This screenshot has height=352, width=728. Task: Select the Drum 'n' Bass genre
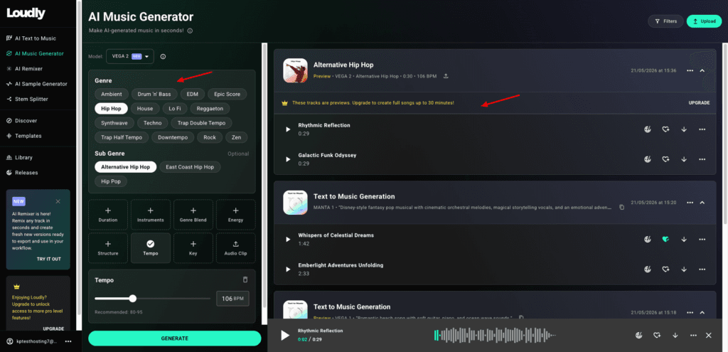154,94
